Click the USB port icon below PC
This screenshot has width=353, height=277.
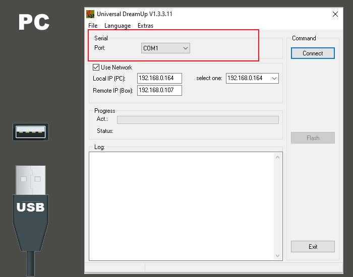tap(31, 132)
